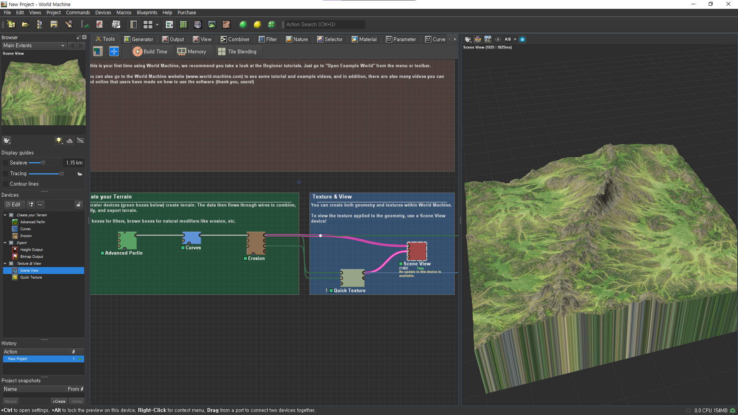Viewport: 738px width, 415px height.
Task: Open tracing image folder icon
Action: pos(80,174)
